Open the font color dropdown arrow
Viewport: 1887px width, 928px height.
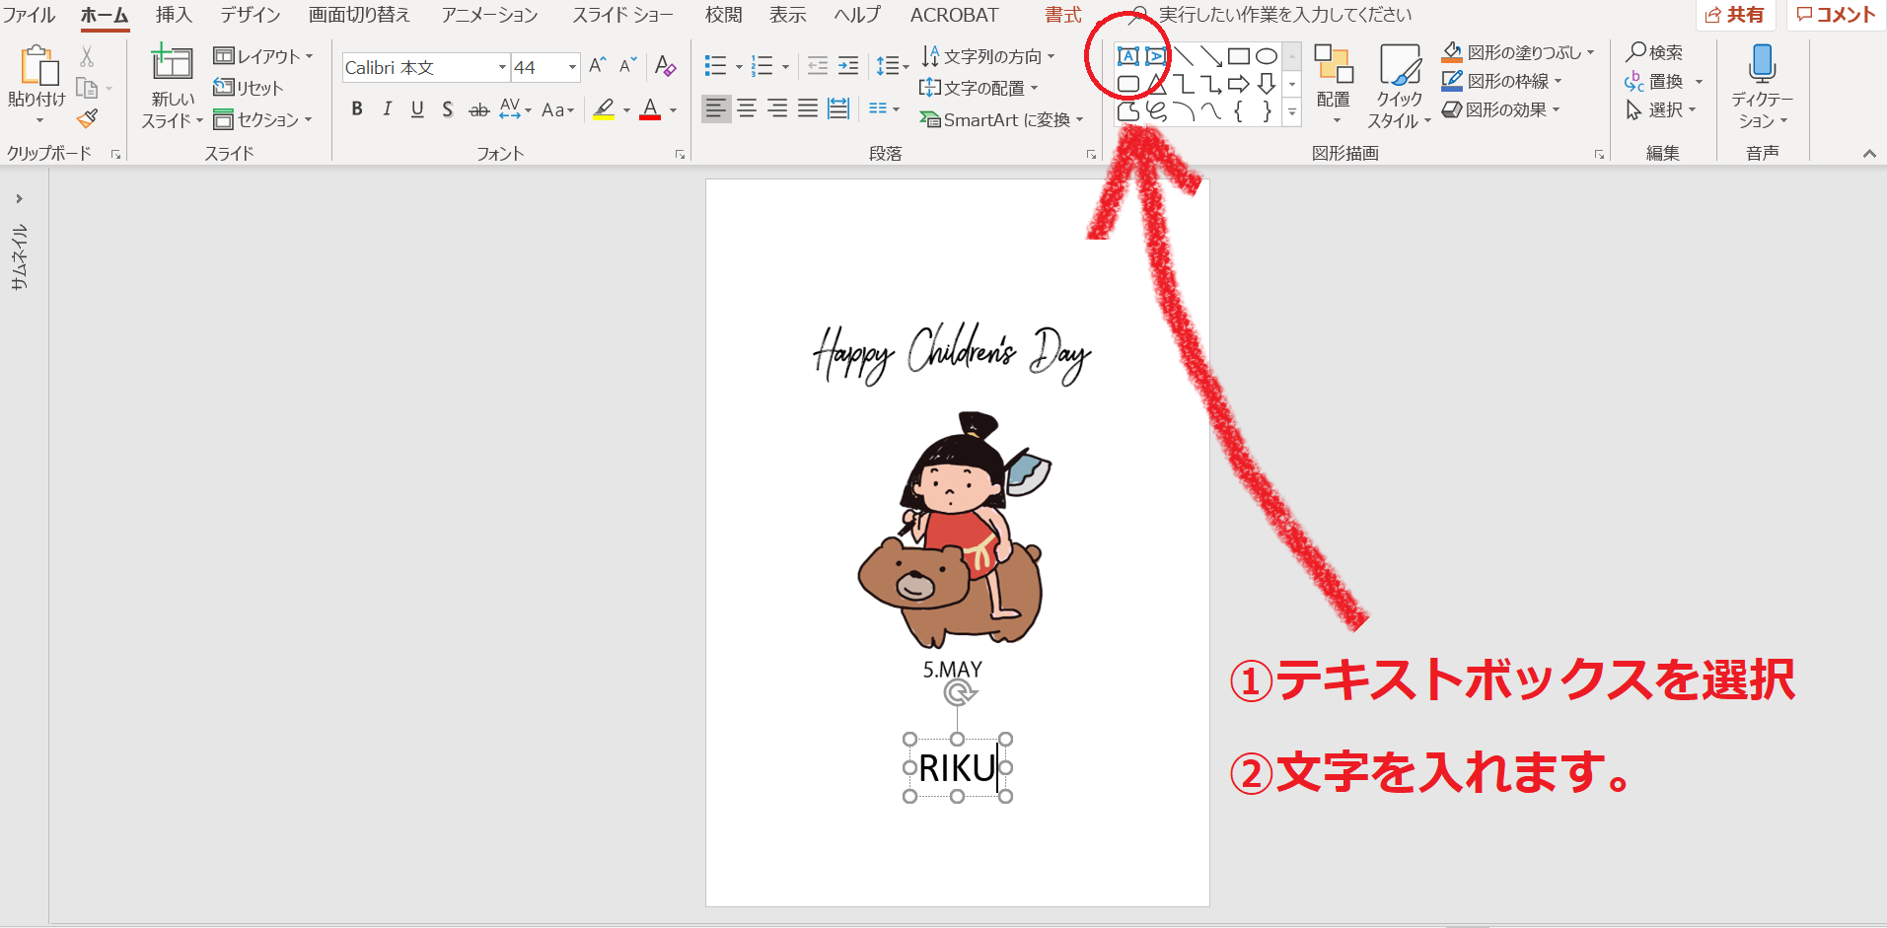pyautogui.click(x=674, y=109)
